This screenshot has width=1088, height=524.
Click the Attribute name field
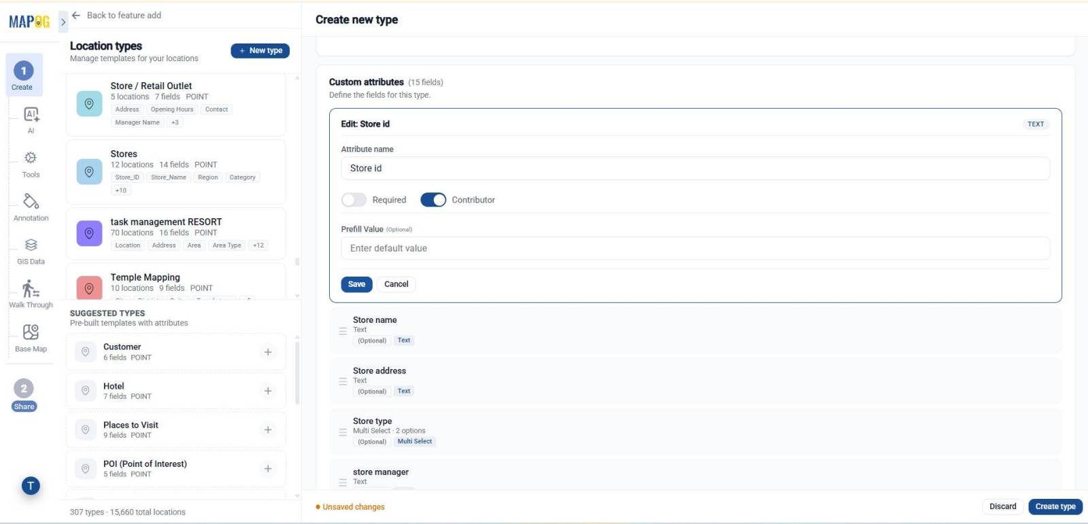point(695,169)
